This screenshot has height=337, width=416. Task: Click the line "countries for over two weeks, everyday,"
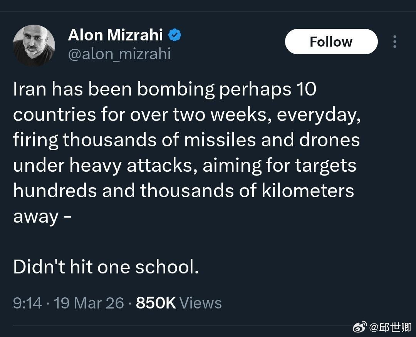coord(187,115)
